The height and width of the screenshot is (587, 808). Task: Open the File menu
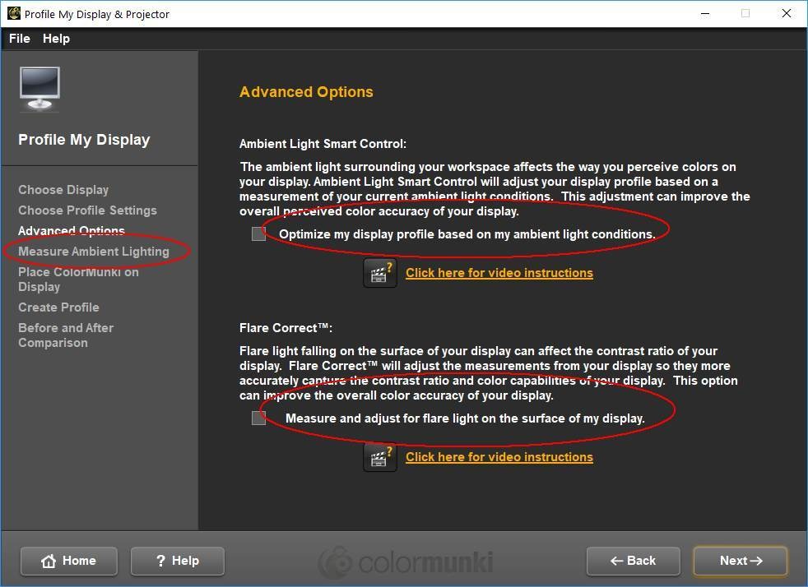[20, 39]
